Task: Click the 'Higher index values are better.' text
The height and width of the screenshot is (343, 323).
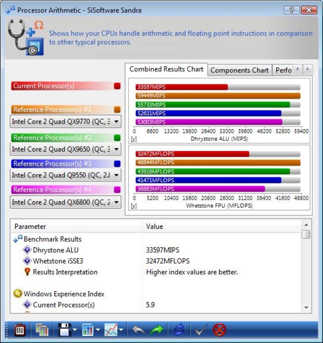Action: coord(192,272)
